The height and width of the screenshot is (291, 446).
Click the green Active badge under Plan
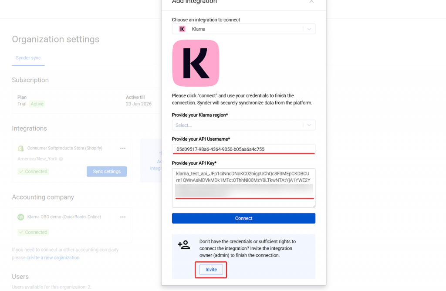37,104
